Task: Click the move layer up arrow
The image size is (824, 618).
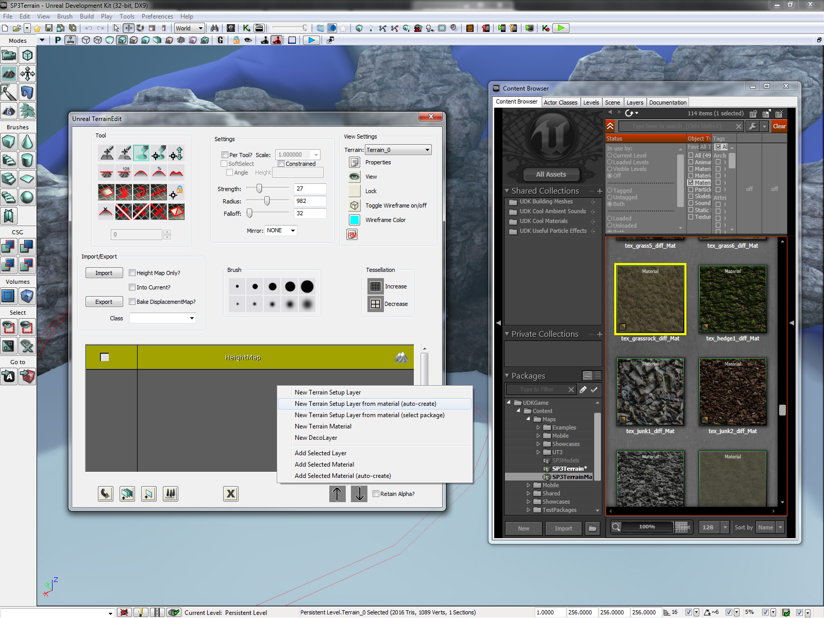Action: 337,493
